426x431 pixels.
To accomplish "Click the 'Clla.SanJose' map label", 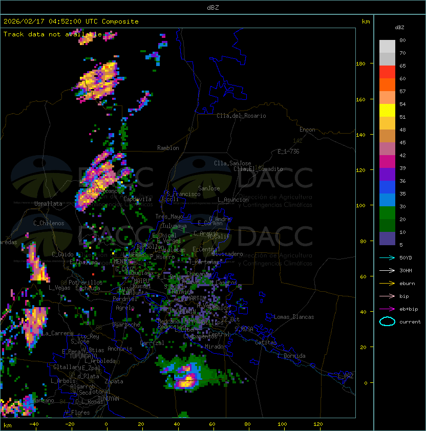I will (232, 163).
